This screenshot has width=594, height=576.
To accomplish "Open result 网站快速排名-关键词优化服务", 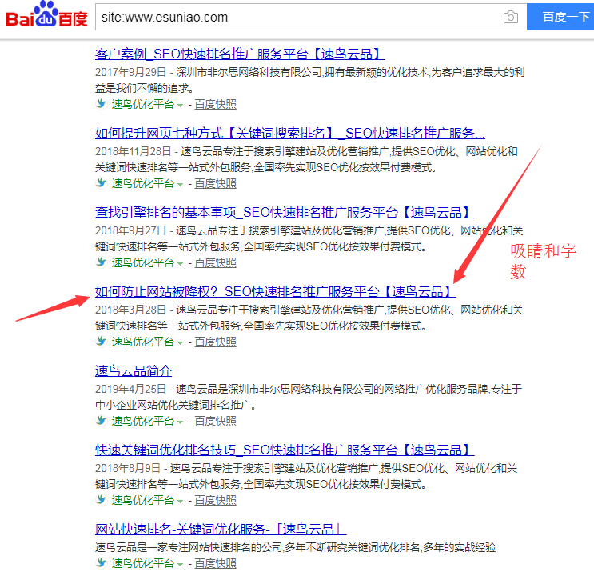I will [x=221, y=529].
